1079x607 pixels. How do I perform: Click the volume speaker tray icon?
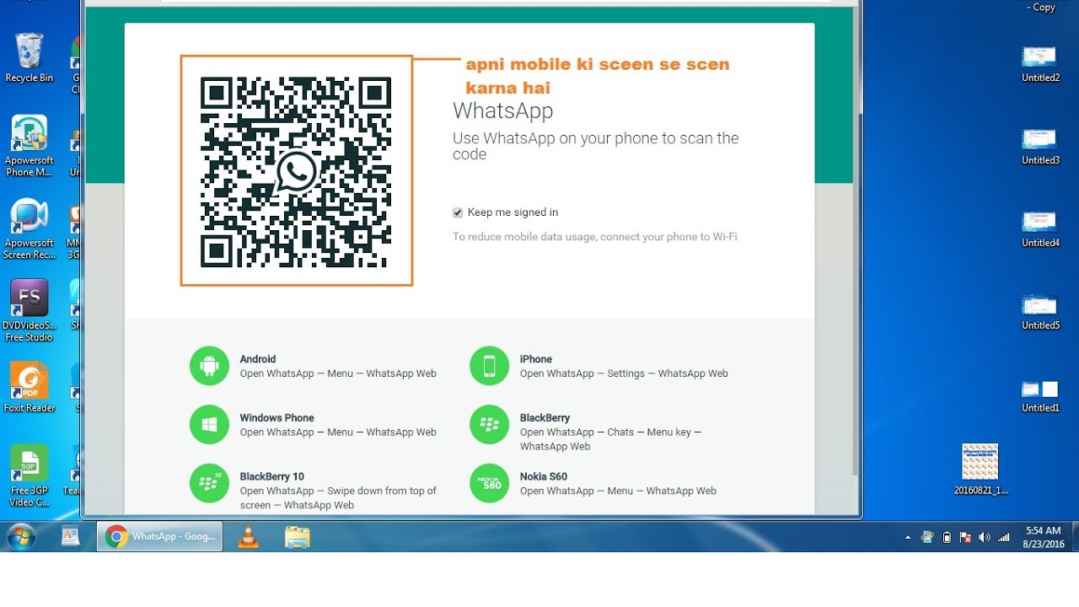[985, 537]
